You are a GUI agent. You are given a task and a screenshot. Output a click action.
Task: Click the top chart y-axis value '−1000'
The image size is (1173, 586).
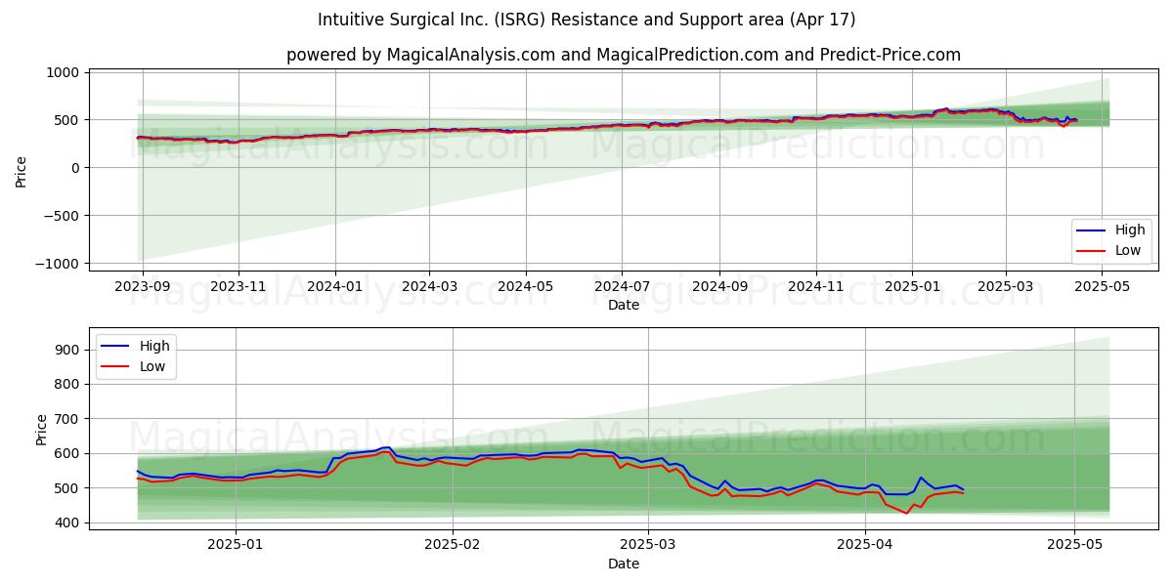[x=59, y=264]
